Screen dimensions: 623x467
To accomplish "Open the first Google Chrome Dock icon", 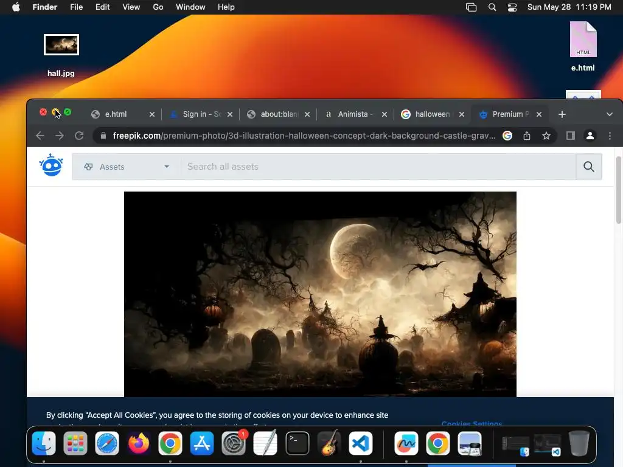I will 170,443.
